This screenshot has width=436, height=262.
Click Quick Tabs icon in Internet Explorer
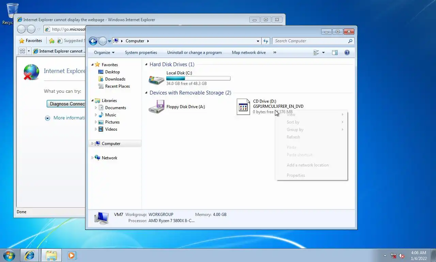point(22,51)
